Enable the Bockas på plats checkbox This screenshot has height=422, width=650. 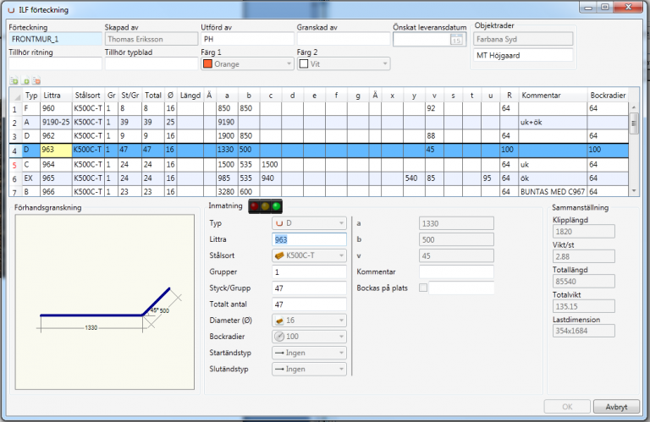coord(435,288)
